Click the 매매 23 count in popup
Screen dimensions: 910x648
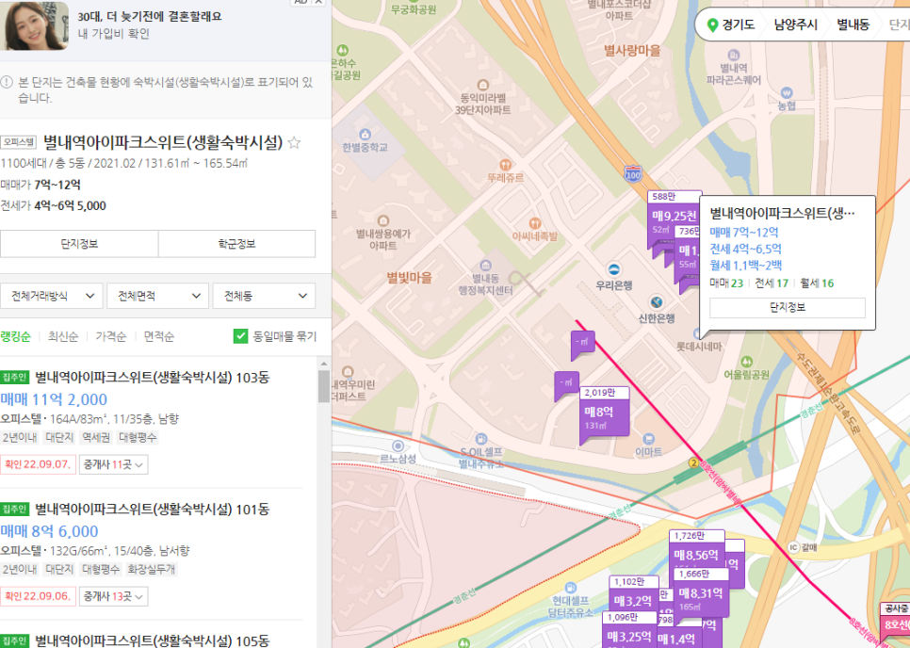pyautogui.click(x=726, y=283)
